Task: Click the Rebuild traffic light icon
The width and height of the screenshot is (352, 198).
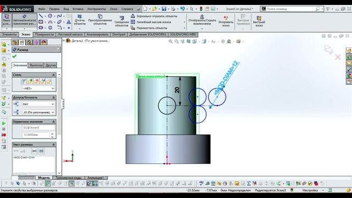Action: [x=201, y=9]
